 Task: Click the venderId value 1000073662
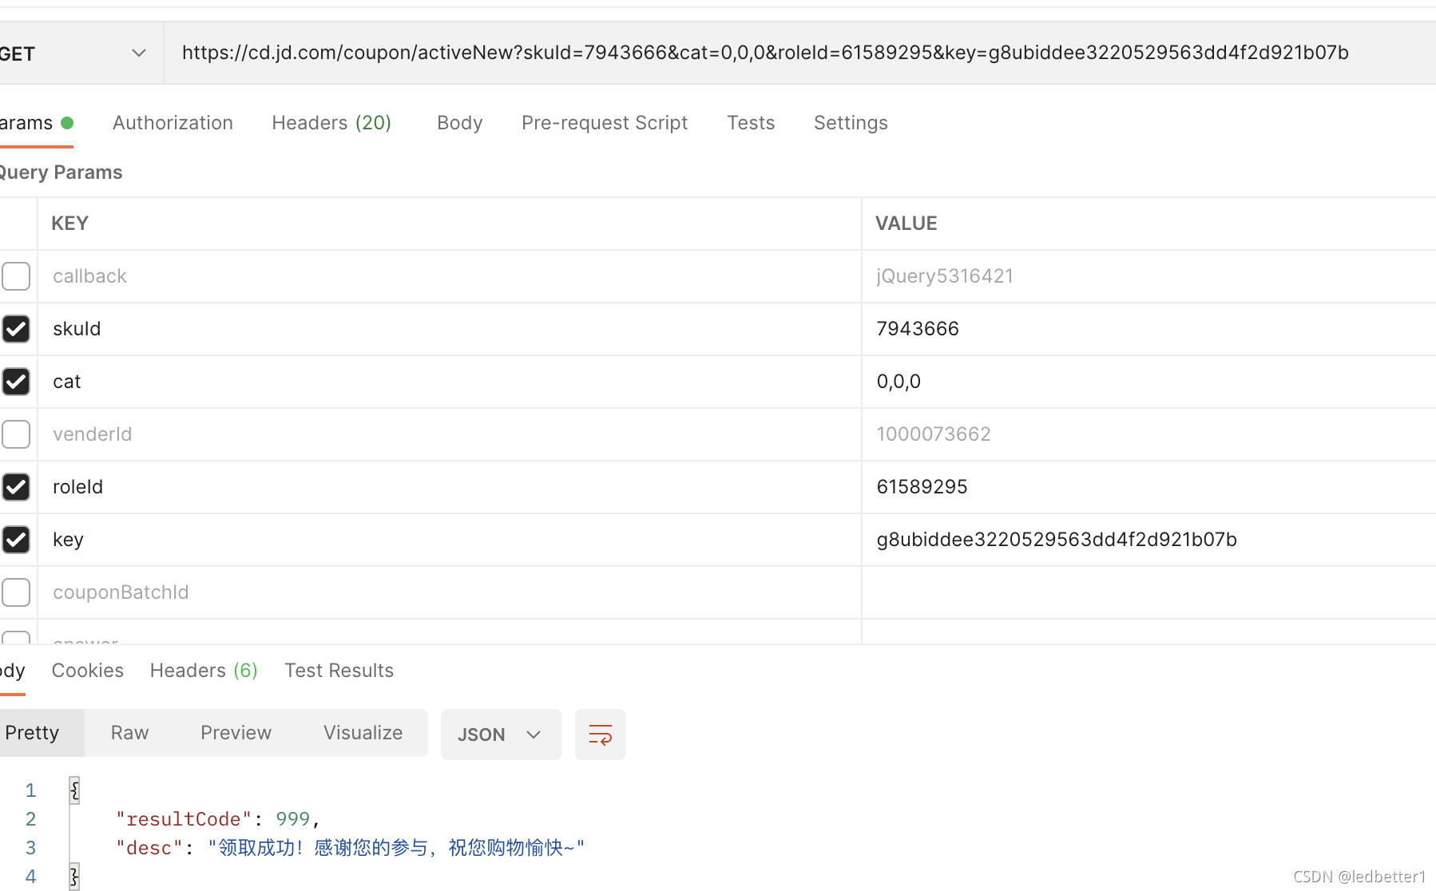click(934, 434)
